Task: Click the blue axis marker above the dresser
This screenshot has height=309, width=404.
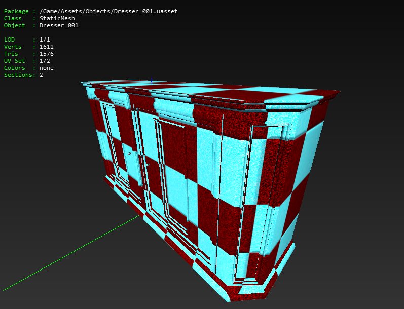Action: click(152, 81)
